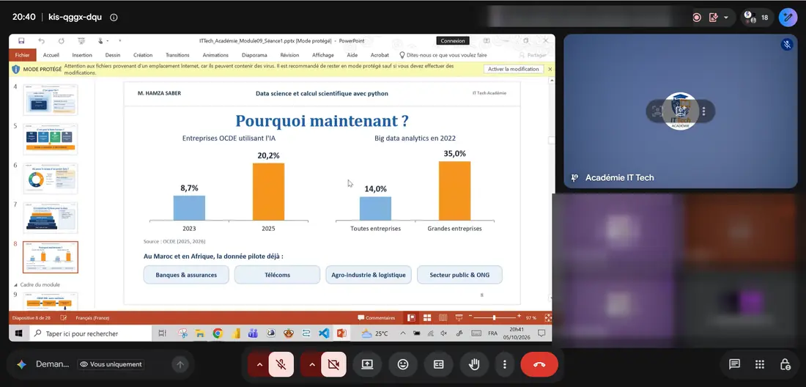Click start-from-beginning slideshow quick access icon
Viewport: 806px width, 387px height.
(81, 40)
